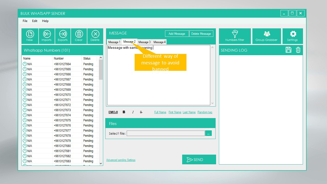Screen dimensions: 327x184
Task: Save the sending log via floppy icon
Action: pyautogui.click(x=288, y=50)
